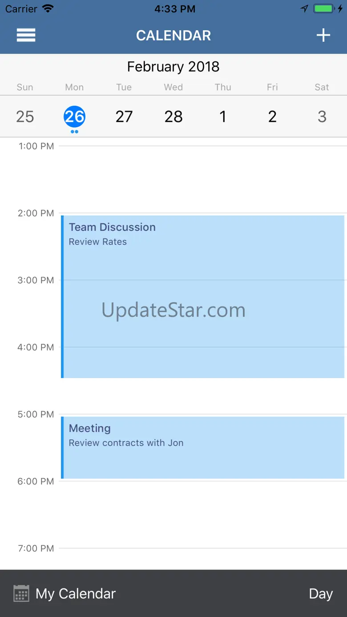This screenshot has height=617, width=347.
Task: Select Sunday 25 in week strip
Action: click(x=25, y=117)
